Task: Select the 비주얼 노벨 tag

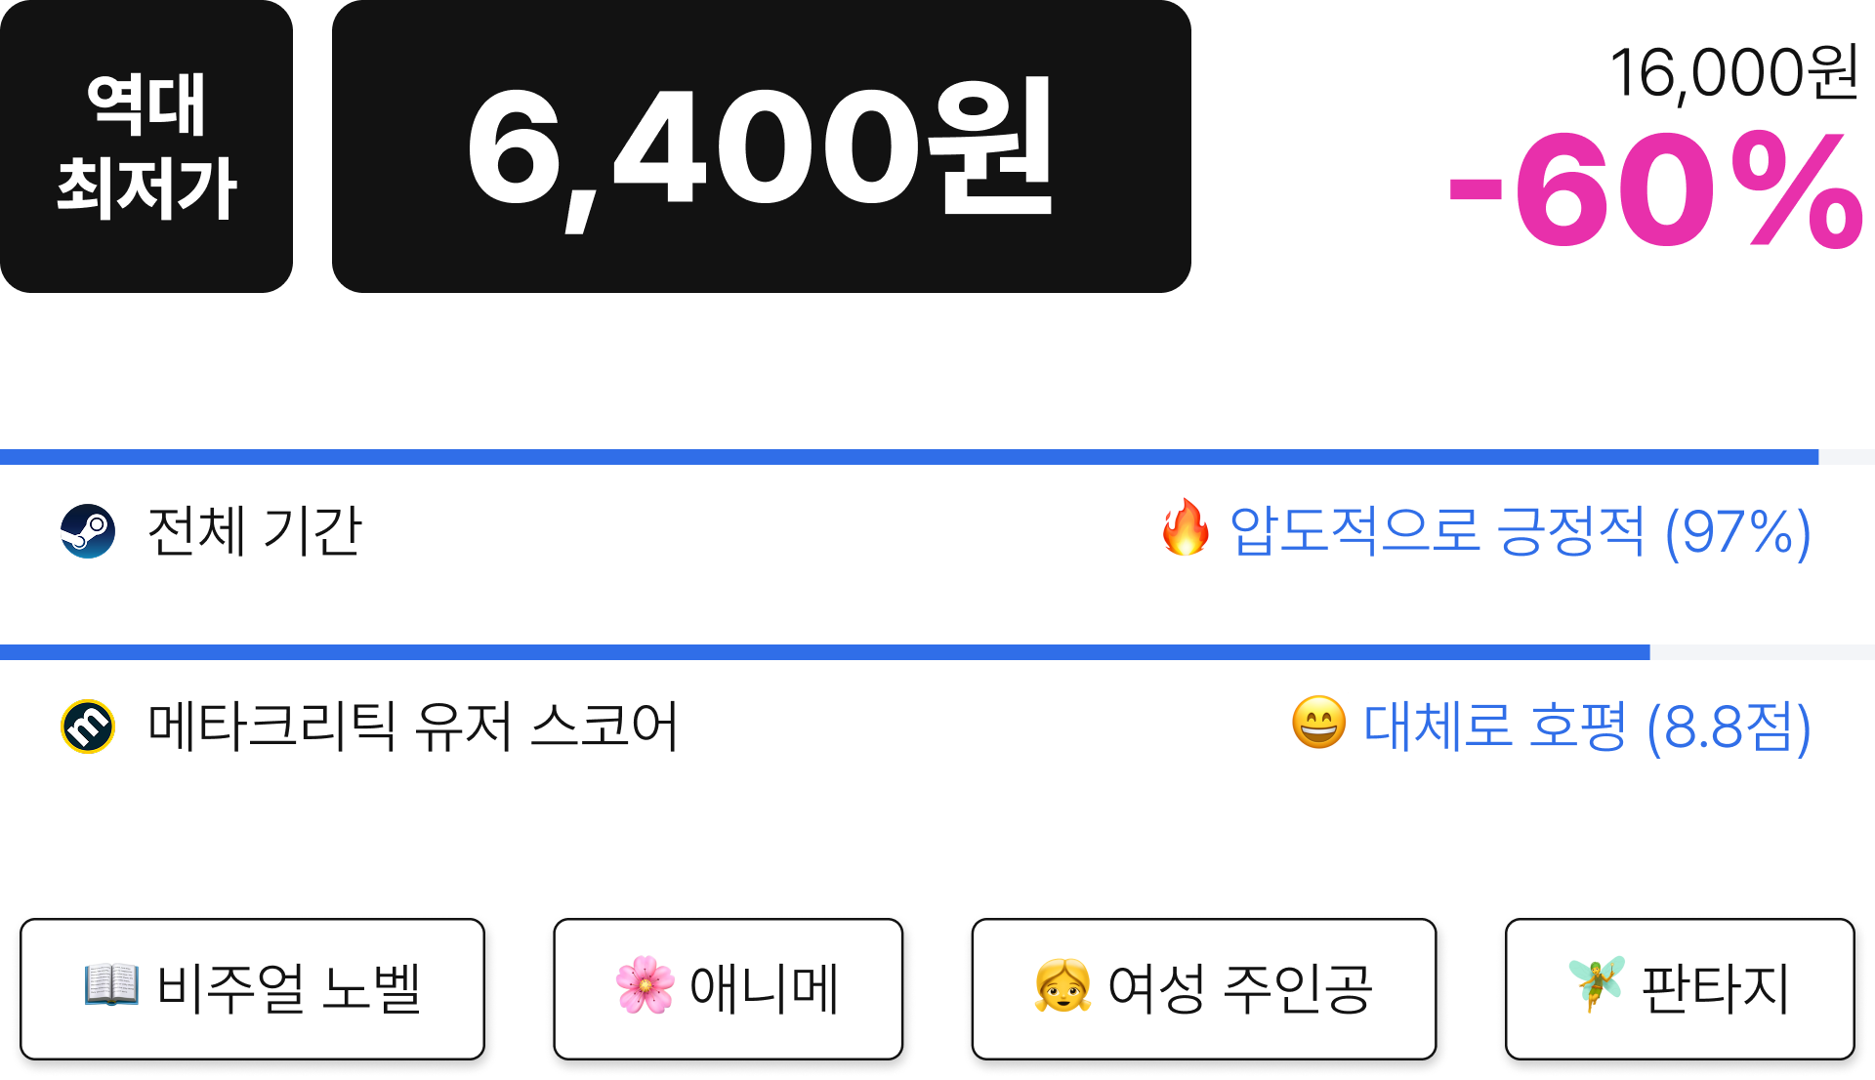Action: [252, 989]
